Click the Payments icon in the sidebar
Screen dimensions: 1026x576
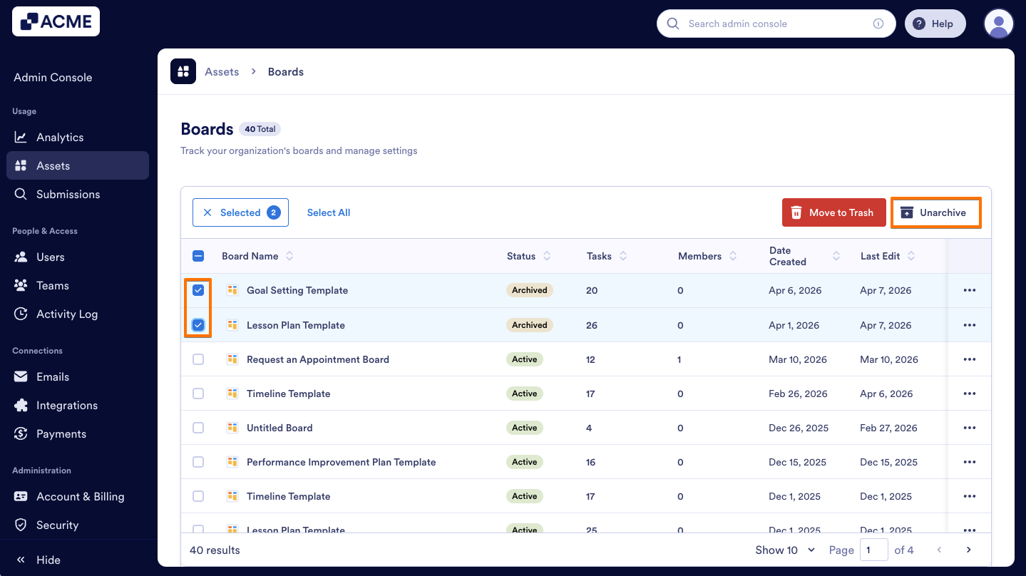pyautogui.click(x=21, y=433)
